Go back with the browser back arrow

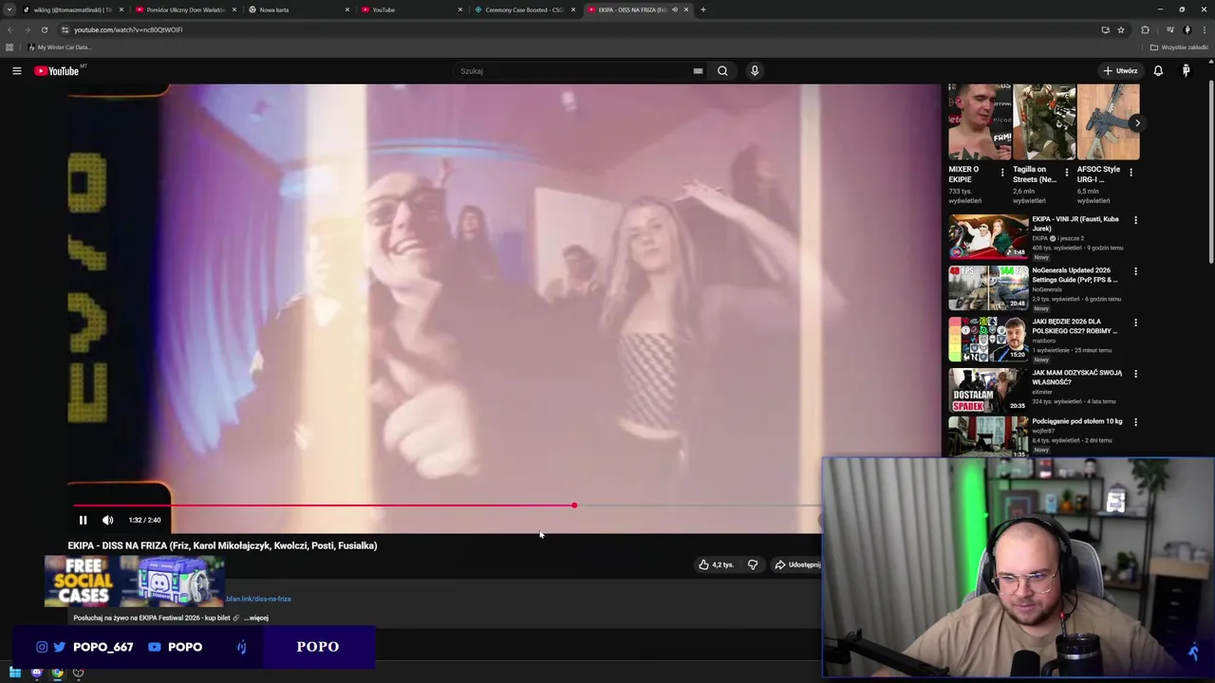coord(10,29)
